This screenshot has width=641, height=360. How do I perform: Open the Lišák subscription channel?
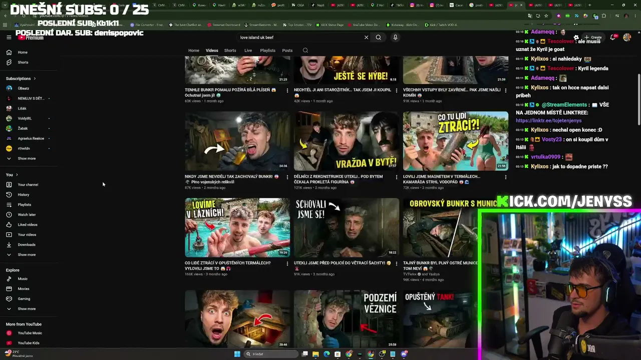pos(22,108)
